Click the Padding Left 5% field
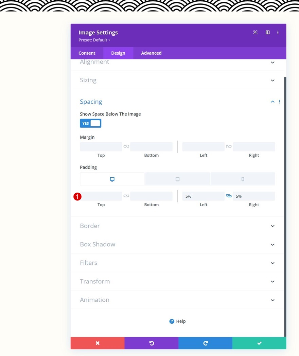This screenshot has height=356, width=299. 204,196
